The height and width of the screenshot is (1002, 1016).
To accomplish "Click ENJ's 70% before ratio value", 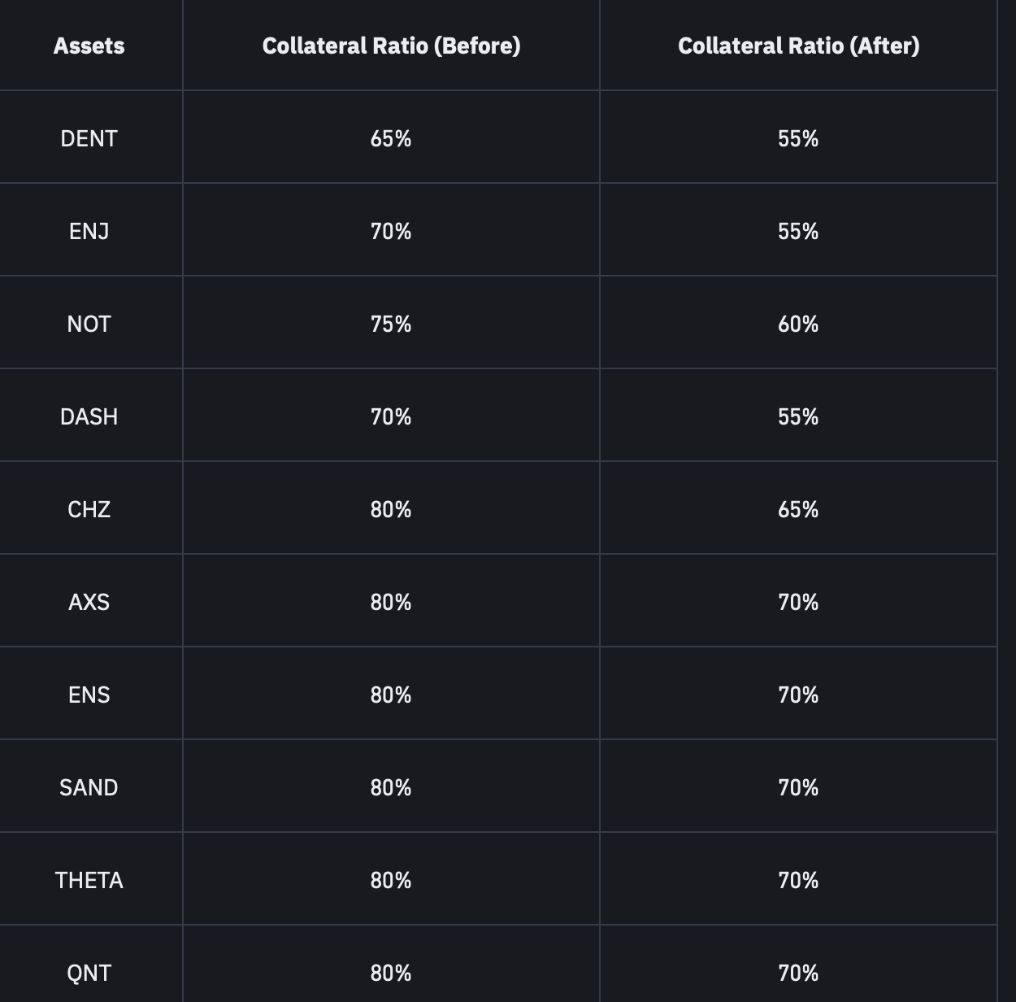I will click(391, 231).
